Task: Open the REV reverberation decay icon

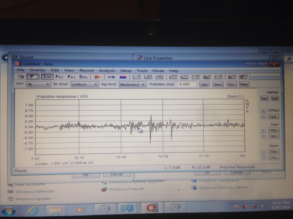Action: (x=196, y=77)
